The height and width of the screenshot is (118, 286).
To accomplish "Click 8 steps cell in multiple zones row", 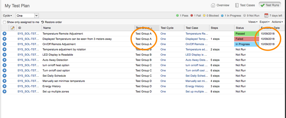I will tap(215, 91).
